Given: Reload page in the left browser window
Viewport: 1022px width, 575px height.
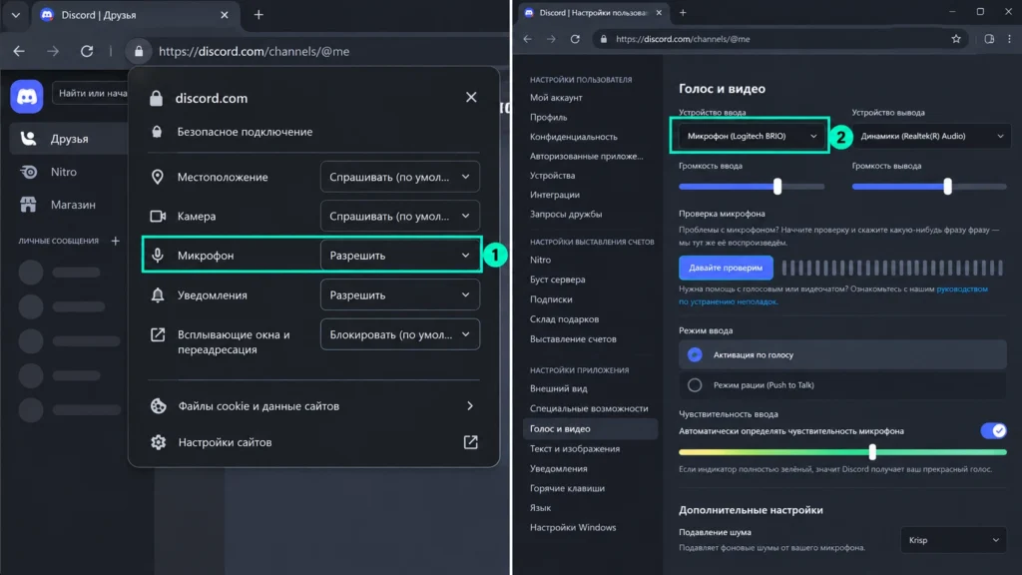Looking at the screenshot, I should click(x=87, y=51).
